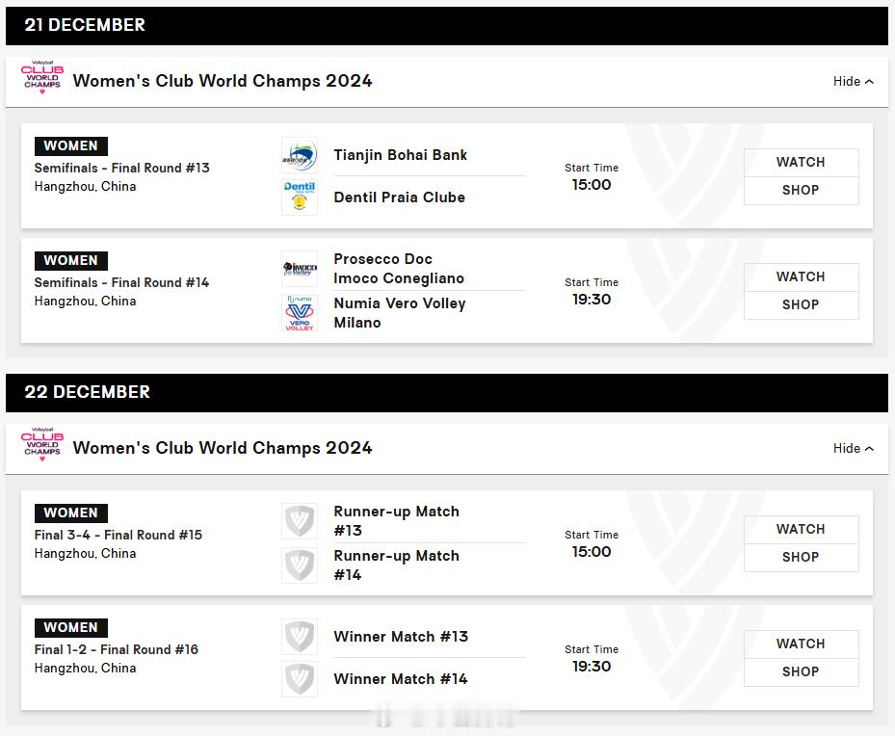This screenshot has width=895, height=736.
Task: Open Shop for Semifinals Final Round #14
Action: [801, 305]
